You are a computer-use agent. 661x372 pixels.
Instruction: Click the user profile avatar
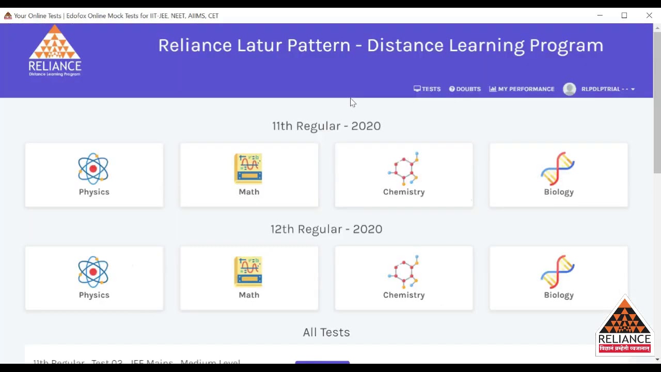(x=570, y=89)
